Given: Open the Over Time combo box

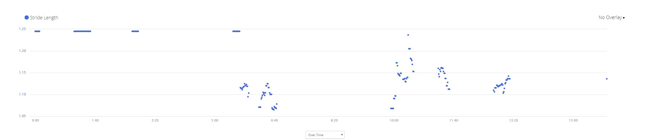Looking at the screenshot, I should pos(325,135).
